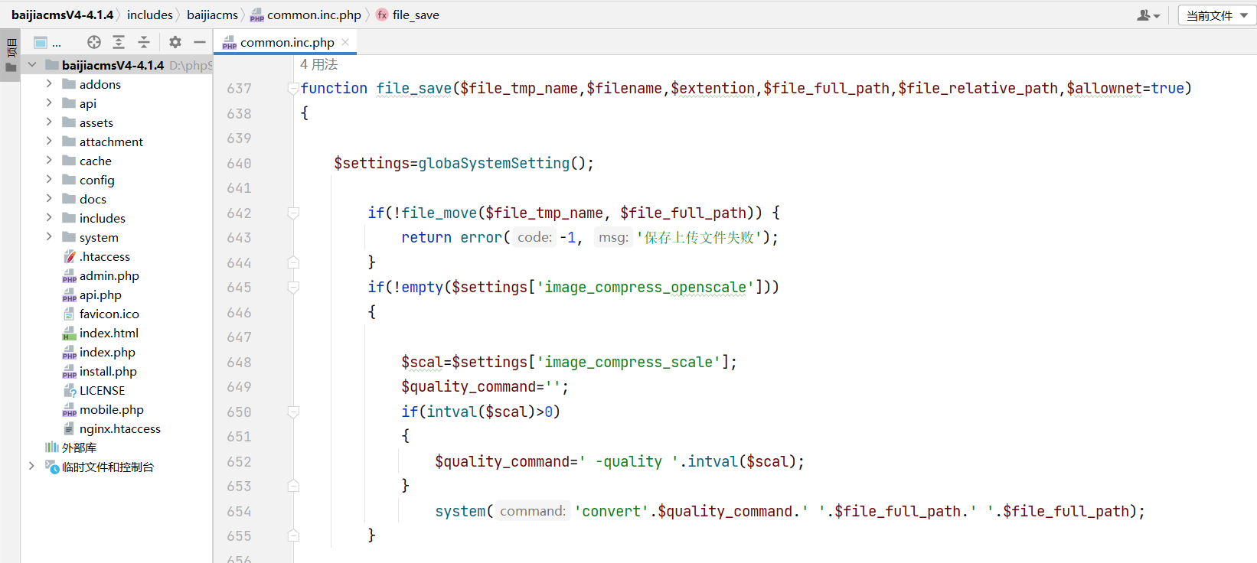Click the baijiacms breadcrumb

coord(212,15)
